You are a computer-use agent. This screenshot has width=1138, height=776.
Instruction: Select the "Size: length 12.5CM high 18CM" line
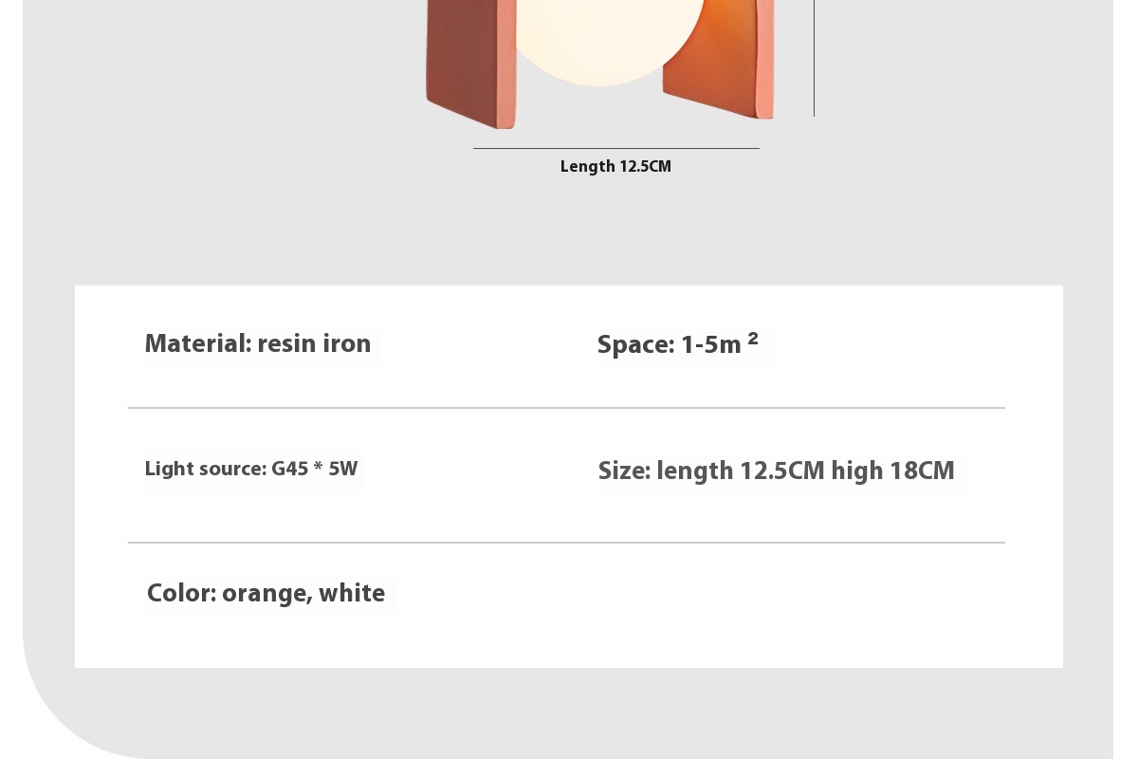(x=776, y=471)
